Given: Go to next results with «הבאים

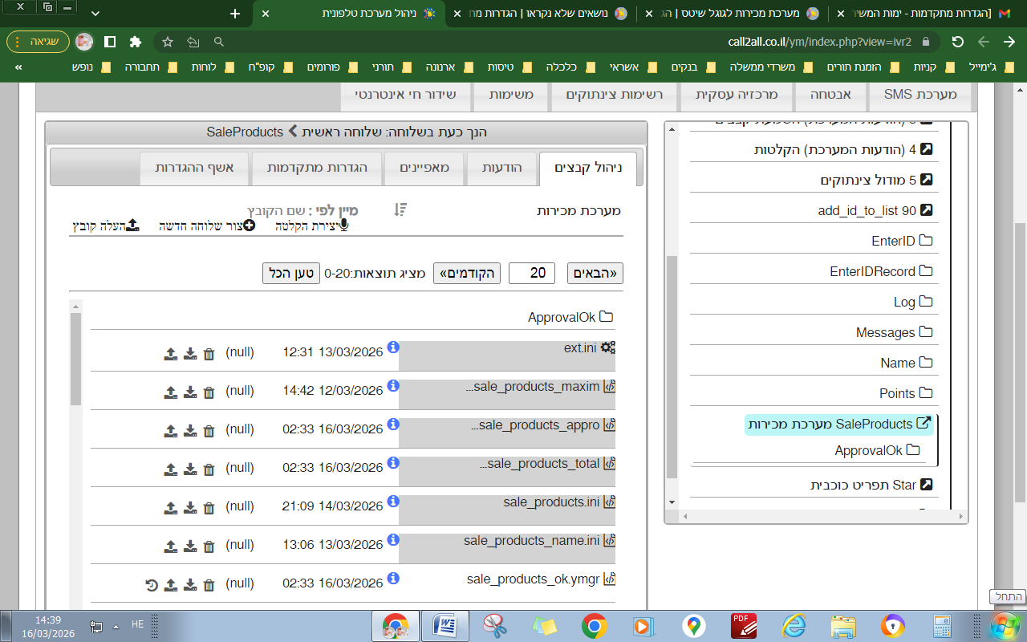Looking at the screenshot, I should point(595,273).
